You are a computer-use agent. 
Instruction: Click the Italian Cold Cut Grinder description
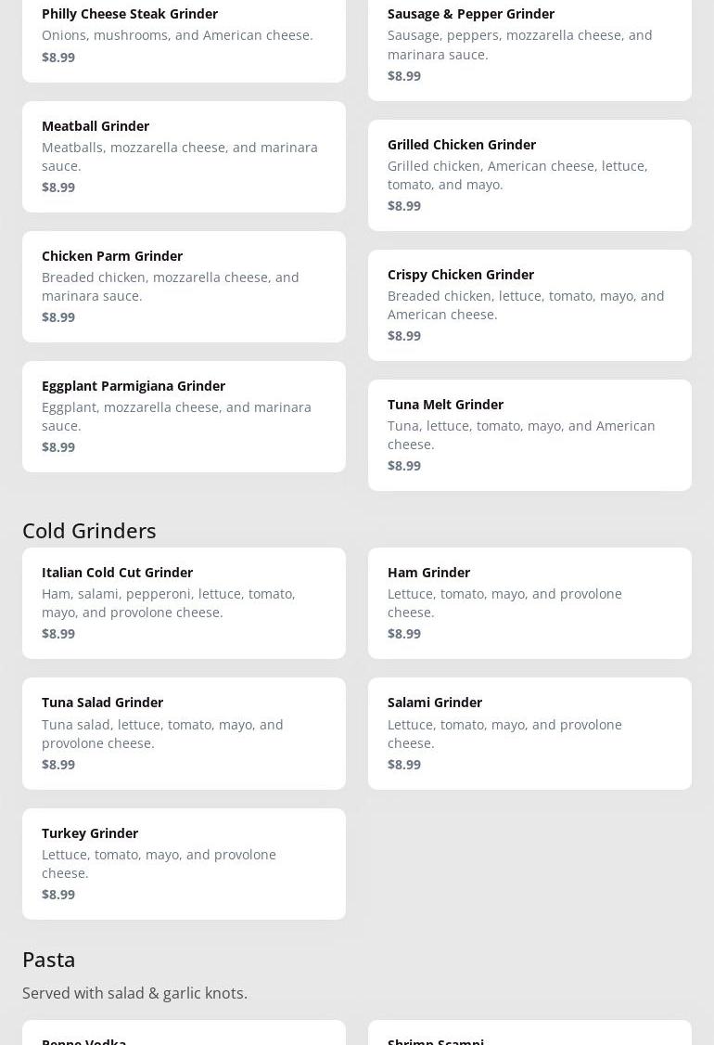[x=169, y=603]
